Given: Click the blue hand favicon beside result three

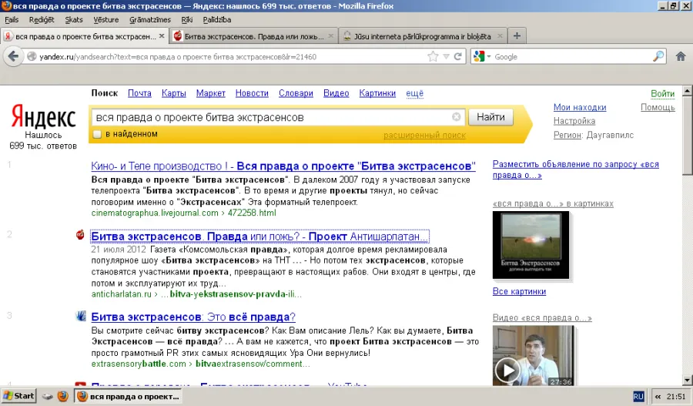Looking at the screenshot, I should click(80, 316).
